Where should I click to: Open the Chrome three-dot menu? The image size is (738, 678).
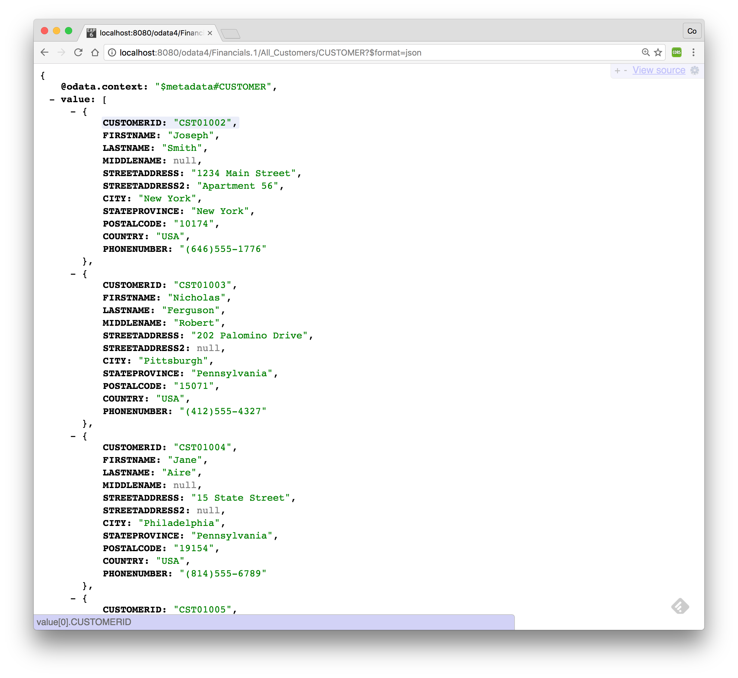point(693,53)
